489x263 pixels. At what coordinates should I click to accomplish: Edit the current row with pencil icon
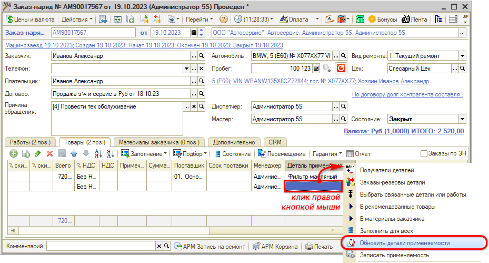[38, 154]
